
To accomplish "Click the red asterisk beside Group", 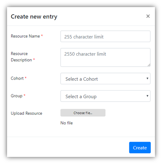I will [25, 95].
